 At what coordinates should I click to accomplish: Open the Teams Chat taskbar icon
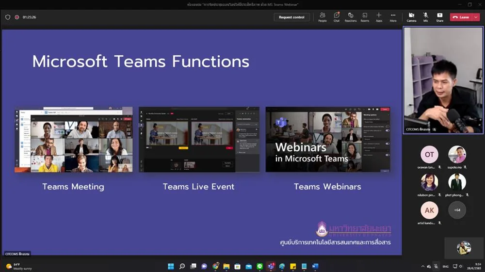coord(204,266)
